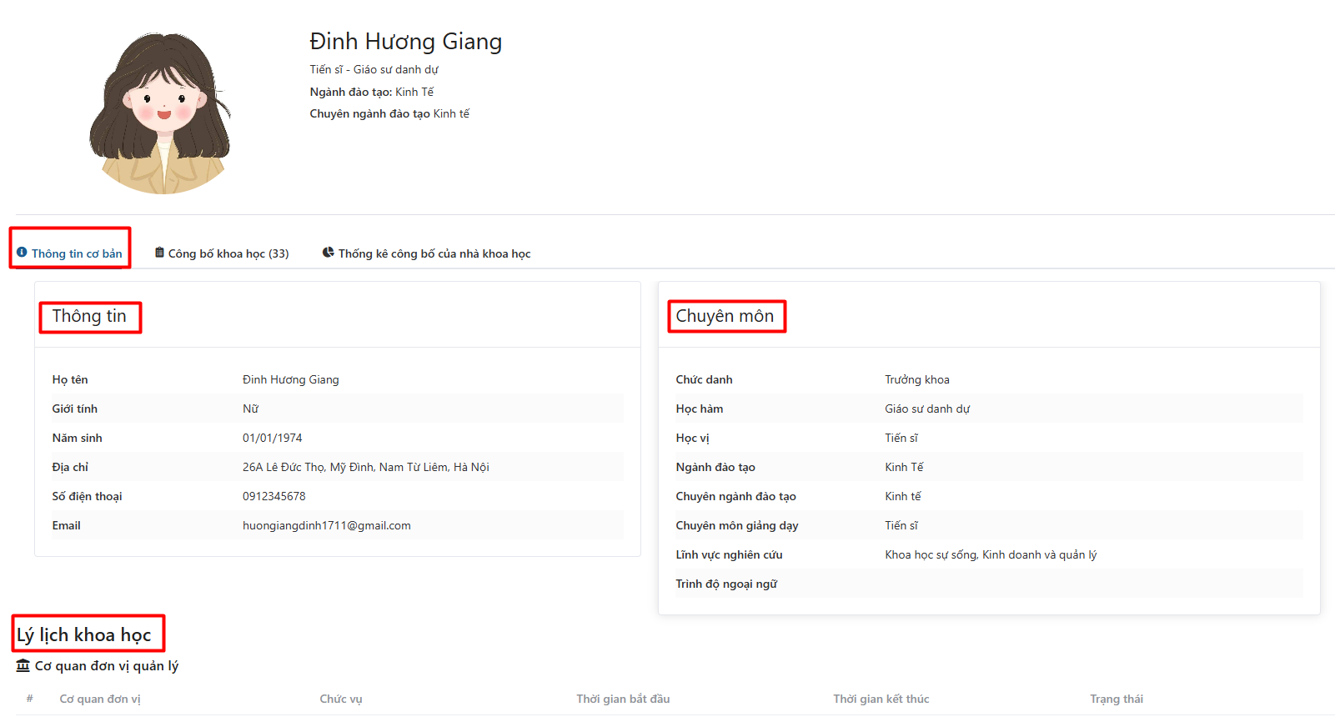Switch to the Công bố khoa học (33) tab

coord(228,253)
